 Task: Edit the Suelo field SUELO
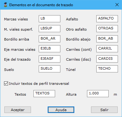click(50, 69)
